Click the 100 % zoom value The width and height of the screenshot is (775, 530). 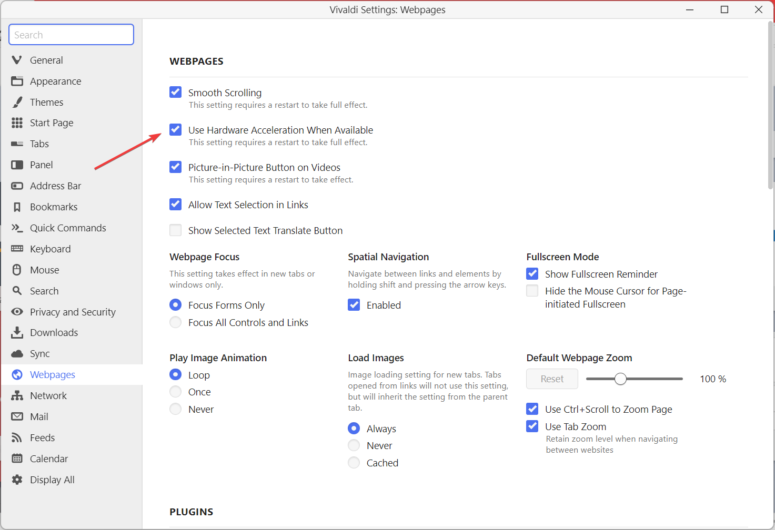713,379
